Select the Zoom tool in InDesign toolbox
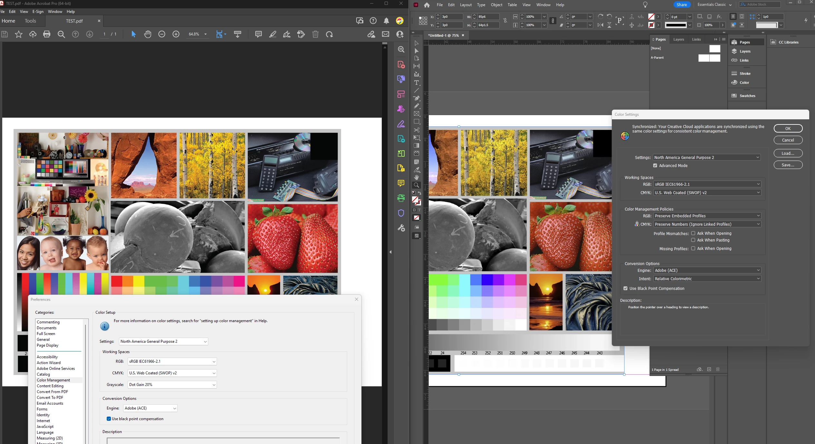815x444 pixels. pyautogui.click(x=417, y=185)
